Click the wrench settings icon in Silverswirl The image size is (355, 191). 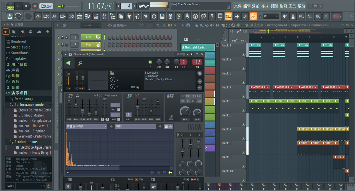(x=80, y=63)
